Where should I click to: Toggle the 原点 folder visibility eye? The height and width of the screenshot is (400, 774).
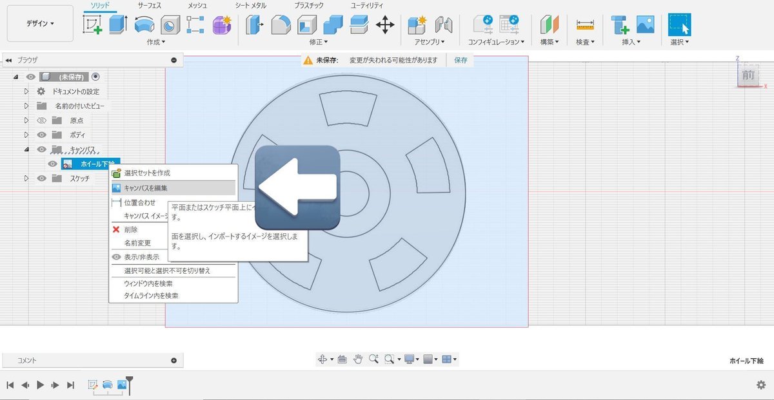pos(41,120)
